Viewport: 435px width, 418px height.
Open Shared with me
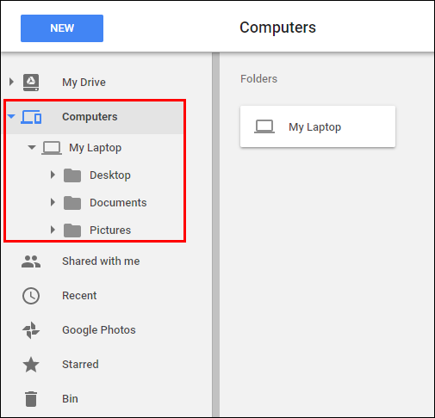[x=101, y=261]
